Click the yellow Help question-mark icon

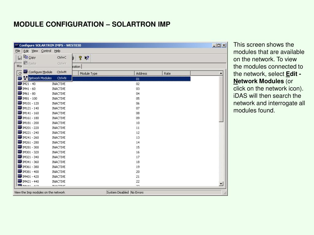pyautogui.click(x=80, y=58)
